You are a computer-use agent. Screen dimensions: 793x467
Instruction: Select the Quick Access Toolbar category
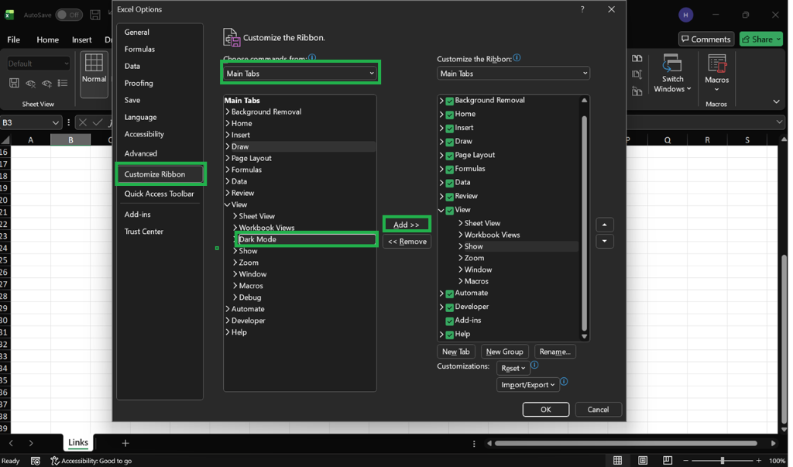[x=160, y=194]
